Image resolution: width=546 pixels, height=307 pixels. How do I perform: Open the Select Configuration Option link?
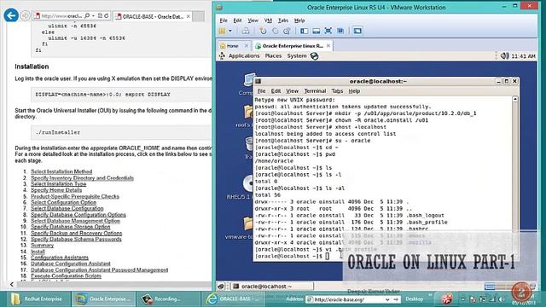pos(64,202)
